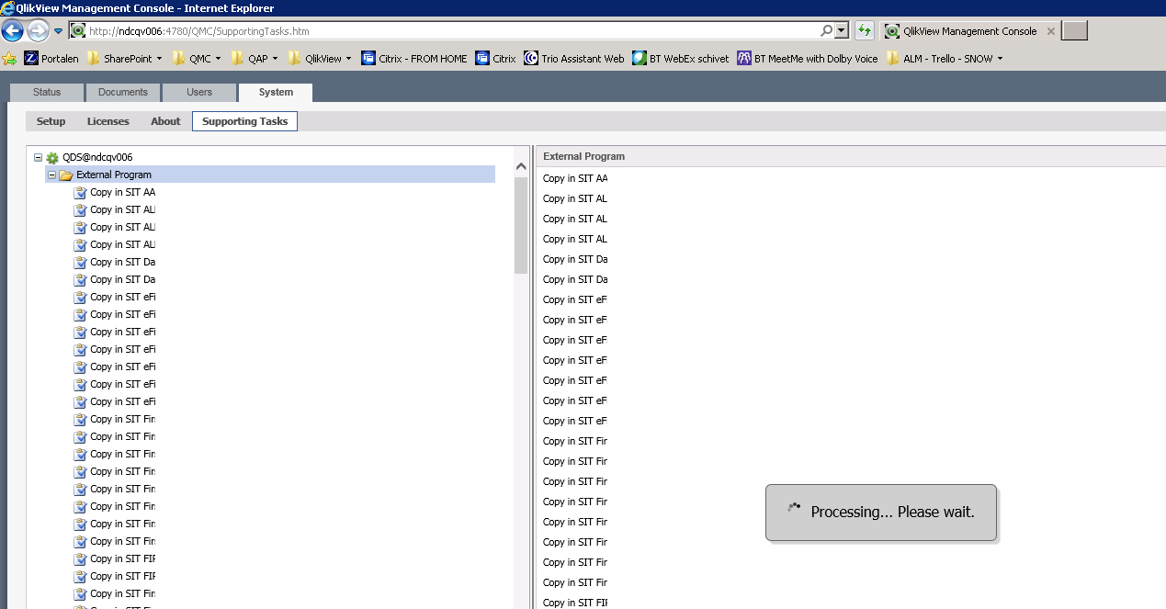1166x609 pixels.
Task: Click the Internet Explorer title bar icon
Action: [8, 8]
